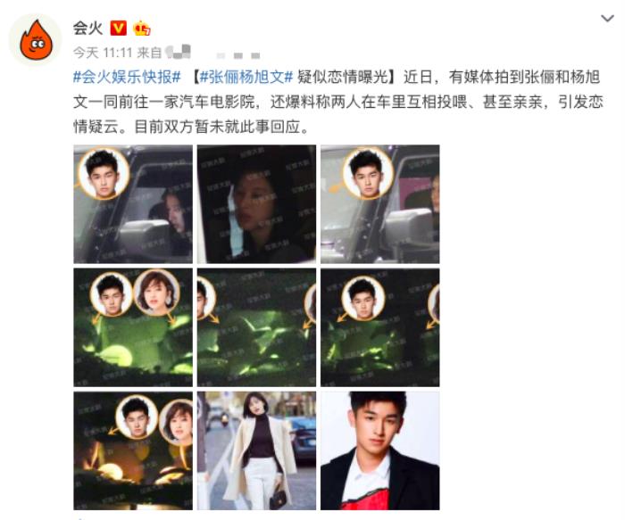The width and height of the screenshot is (625, 520).
Task: Click the crown membership badge icon
Action: pos(142,29)
